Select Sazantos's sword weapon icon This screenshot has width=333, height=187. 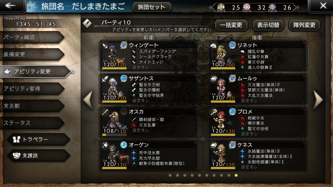tap(105, 79)
